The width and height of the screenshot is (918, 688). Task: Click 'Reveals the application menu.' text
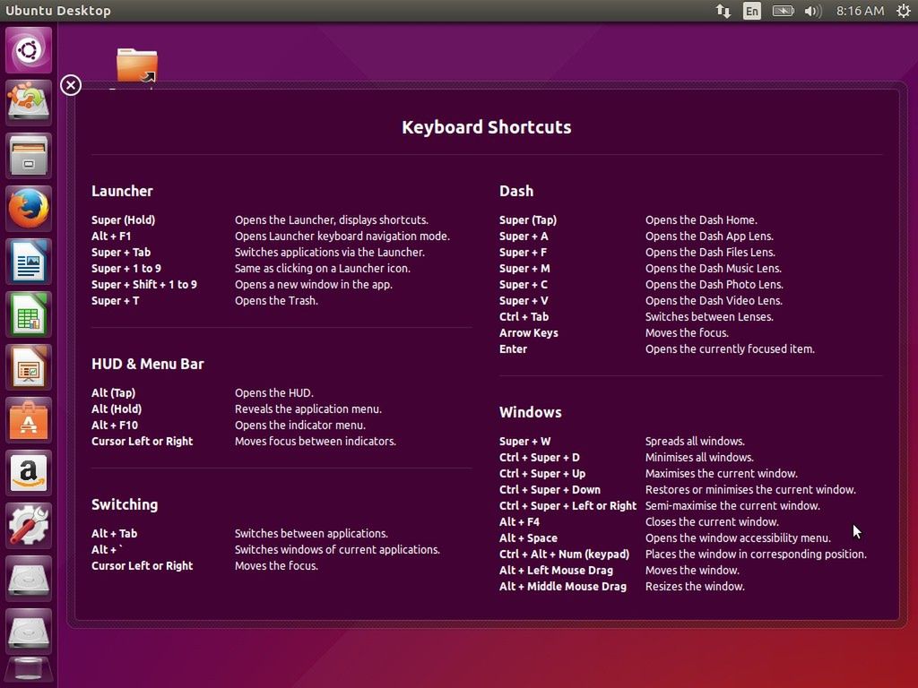tap(308, 408)
